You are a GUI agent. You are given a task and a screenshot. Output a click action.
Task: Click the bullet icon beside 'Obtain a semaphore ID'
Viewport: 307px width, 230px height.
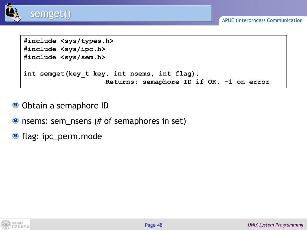pos(16,105)
